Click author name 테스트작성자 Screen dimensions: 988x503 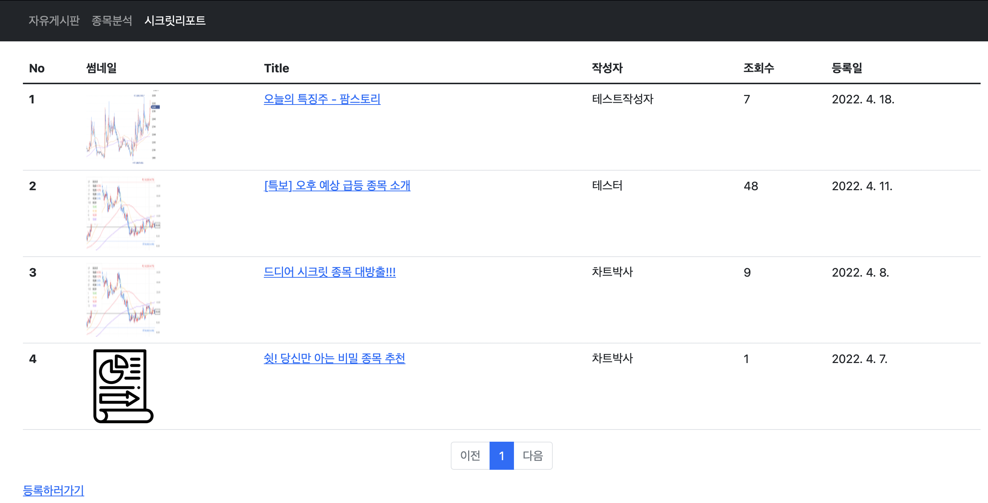click(622, 99)
